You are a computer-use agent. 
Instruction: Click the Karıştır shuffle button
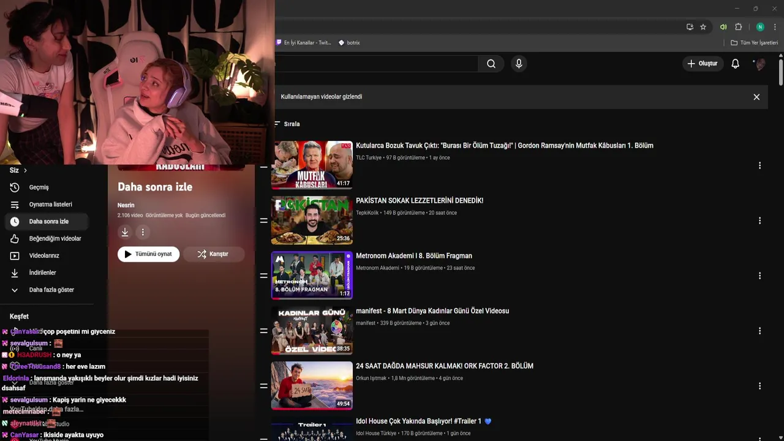click(x=213, y=254)
